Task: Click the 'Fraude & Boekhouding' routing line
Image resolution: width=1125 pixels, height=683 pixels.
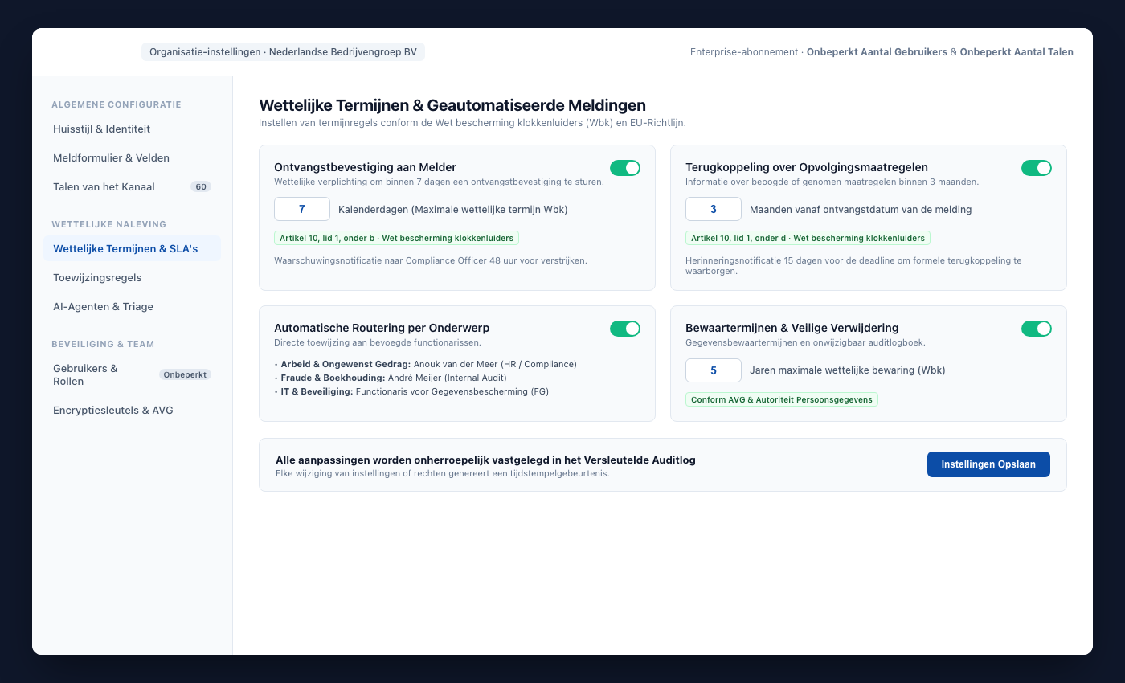Action: click(391, 378)
